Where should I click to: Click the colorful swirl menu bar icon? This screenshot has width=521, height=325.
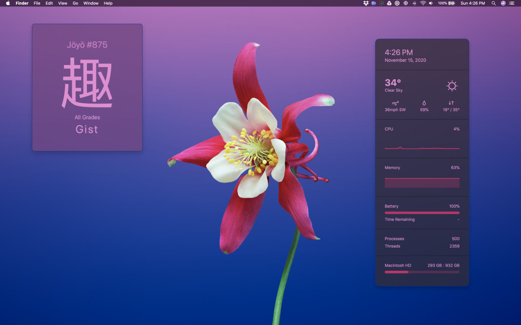point(381,3)
